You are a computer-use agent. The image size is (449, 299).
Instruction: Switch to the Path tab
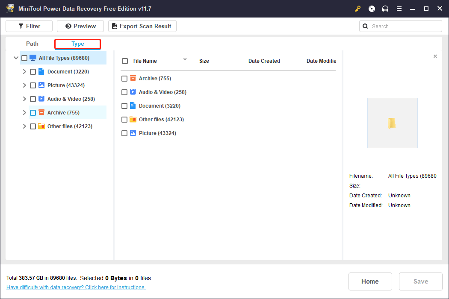pos(32,44)
